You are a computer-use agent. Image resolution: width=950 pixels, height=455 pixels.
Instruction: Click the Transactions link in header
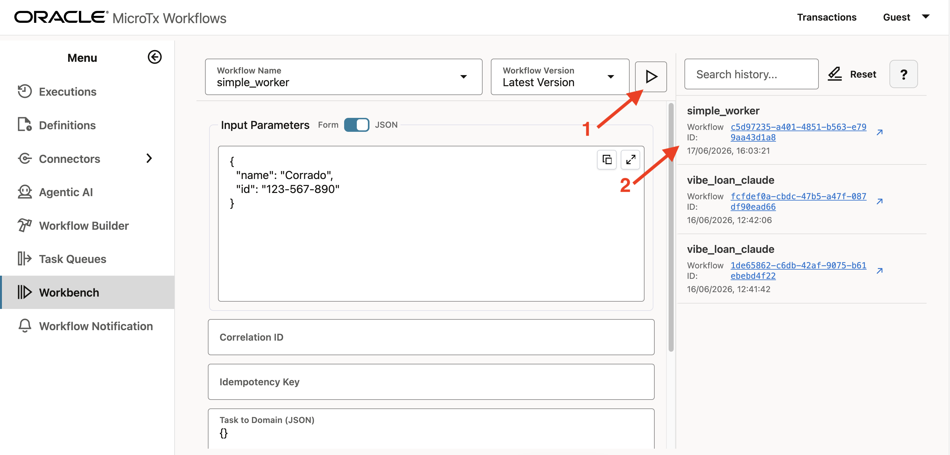coord(827,17)
